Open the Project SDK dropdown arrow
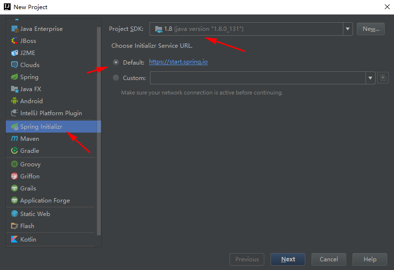This screenshot has height=270, width=394. point(348,29)
